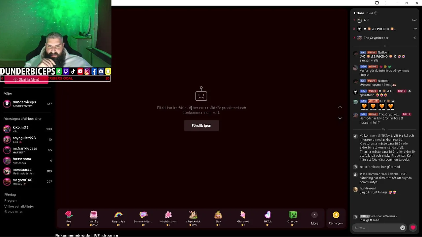
Task: Open browser three-dot menu
Action: (x=386, y=3)
